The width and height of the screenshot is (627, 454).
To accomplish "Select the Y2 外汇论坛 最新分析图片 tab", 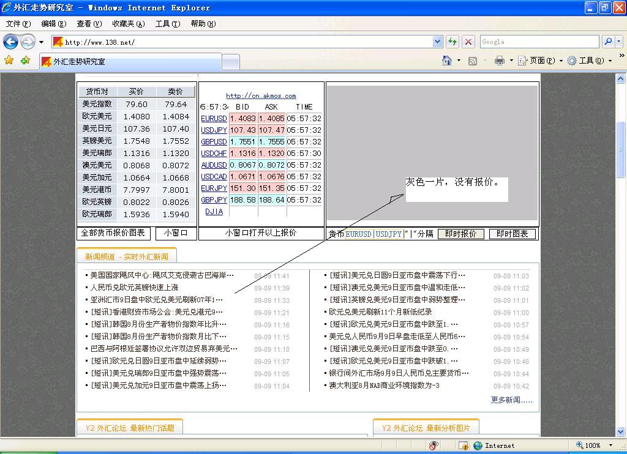I will point(426,428).
